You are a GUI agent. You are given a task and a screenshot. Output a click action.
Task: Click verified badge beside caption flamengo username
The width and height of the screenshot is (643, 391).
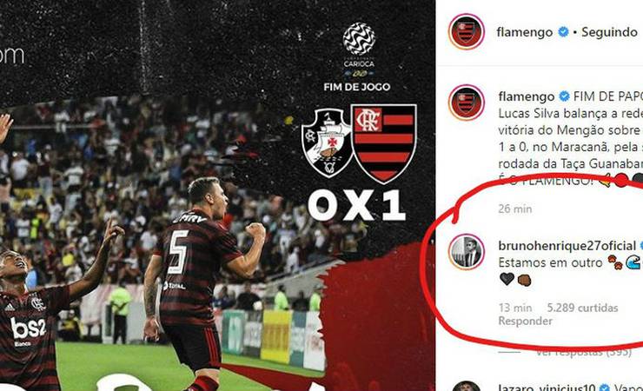[565, 96]
